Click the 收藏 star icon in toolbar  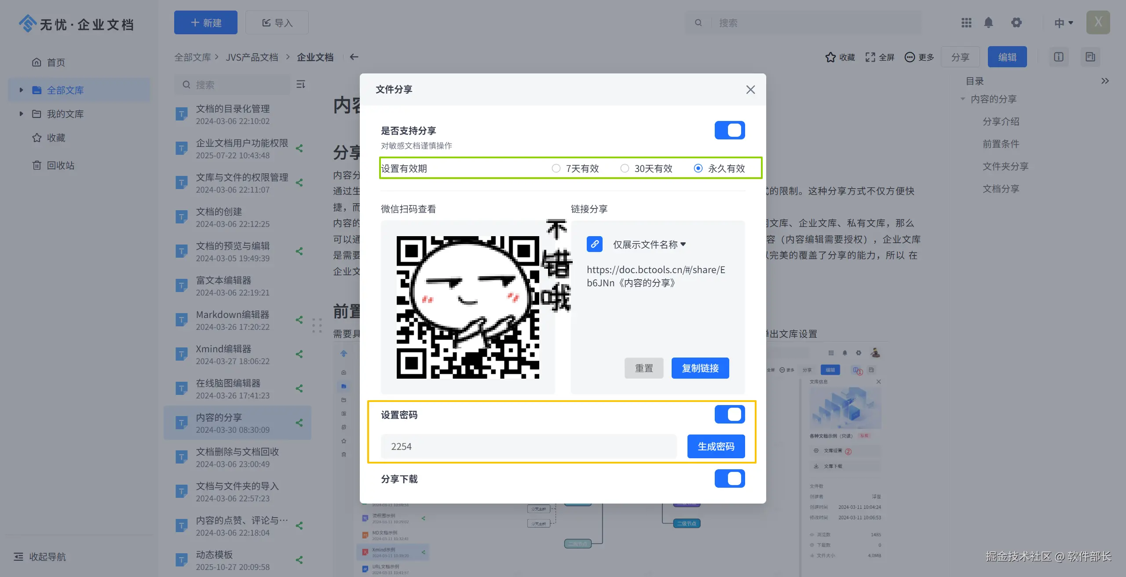click(830, 57)
